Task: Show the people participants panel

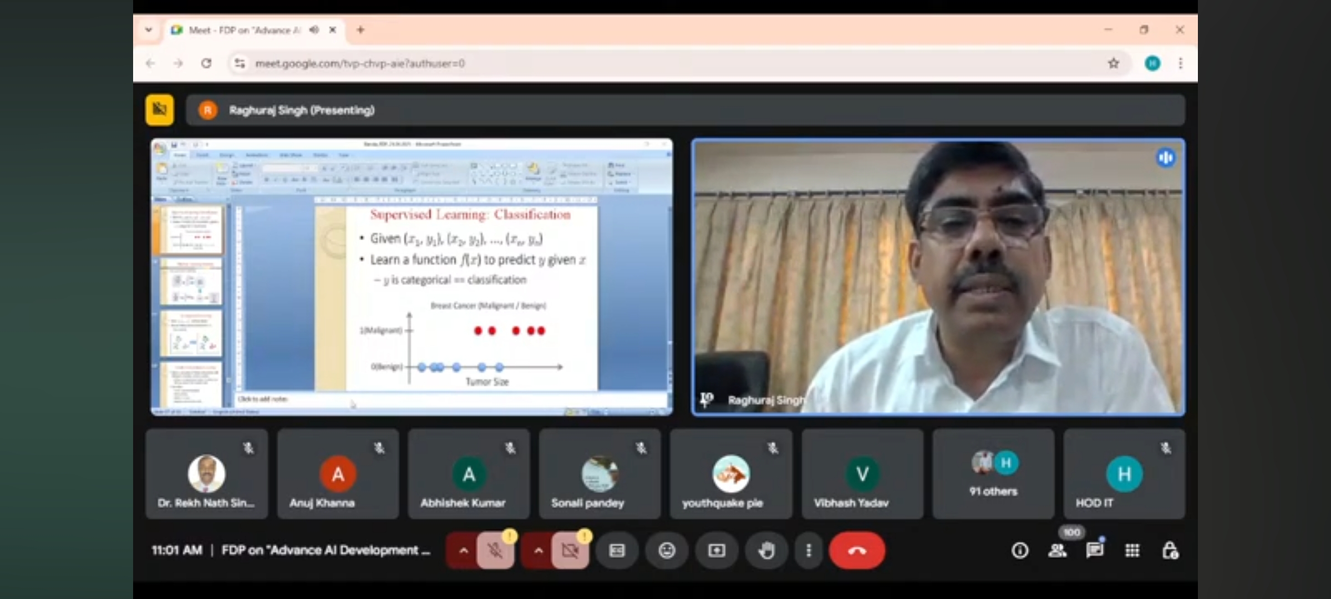Action: 1057,550
